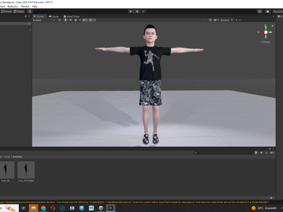Click the component tools icon in Scene toolbar
Screen dimensions: 283x212
click(210, 20)
